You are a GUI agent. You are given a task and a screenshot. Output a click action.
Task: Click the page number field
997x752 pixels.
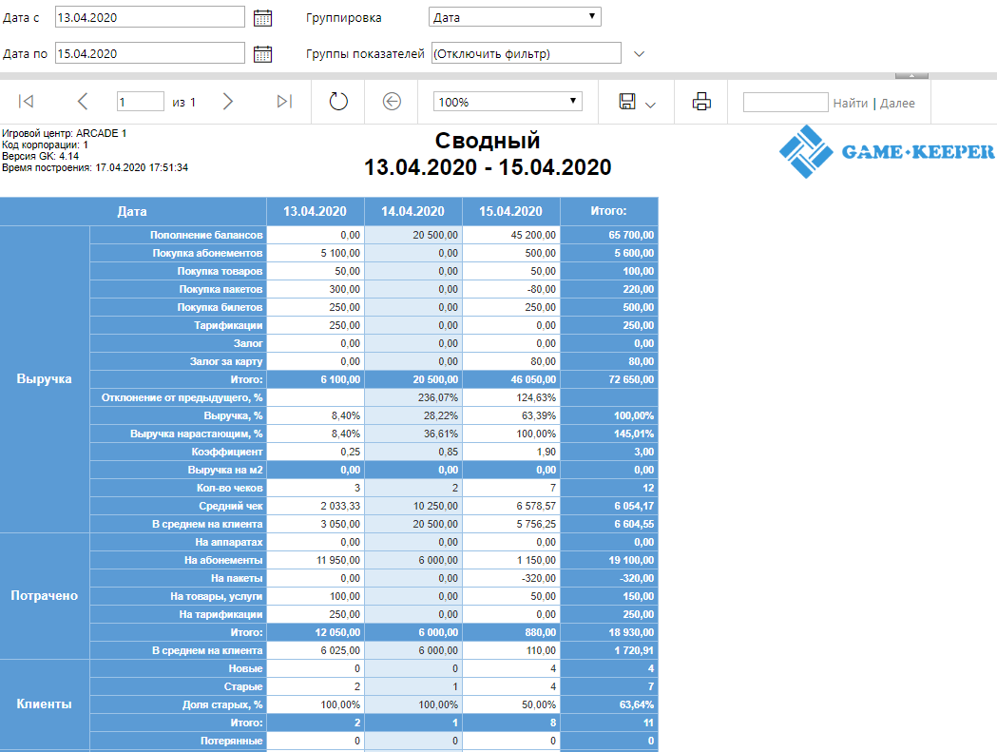coord(141,101)
